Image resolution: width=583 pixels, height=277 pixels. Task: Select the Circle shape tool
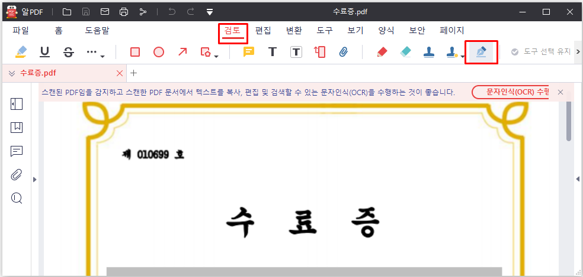(x=159, y=52)
